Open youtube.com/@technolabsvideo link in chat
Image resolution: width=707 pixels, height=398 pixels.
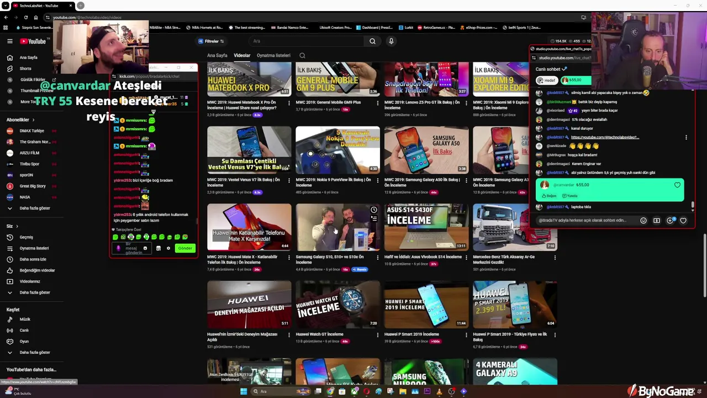click(x=605, y=137)
